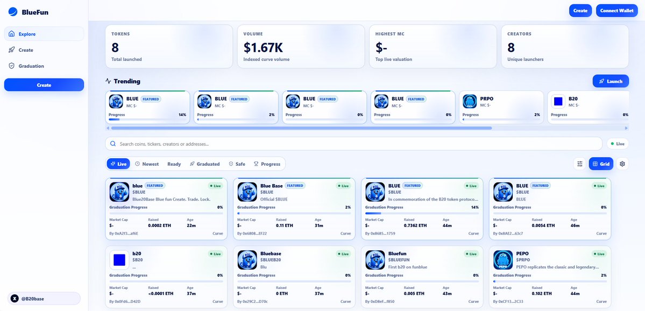Click 'Official $BLUE' description text
Image resolution: width=645 pixels, height=311 pixels.
point(274,199)
